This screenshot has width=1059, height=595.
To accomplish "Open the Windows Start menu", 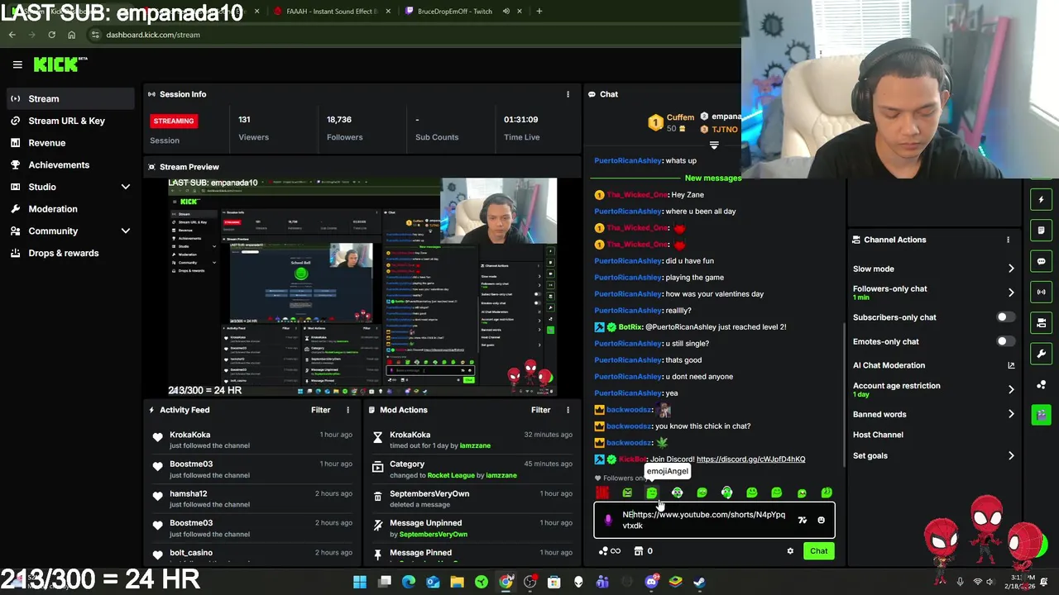I will [360, 583].
